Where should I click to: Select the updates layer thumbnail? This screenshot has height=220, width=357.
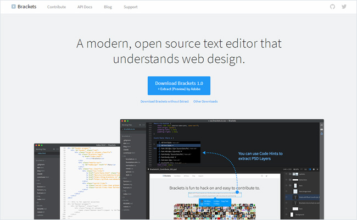295,174
